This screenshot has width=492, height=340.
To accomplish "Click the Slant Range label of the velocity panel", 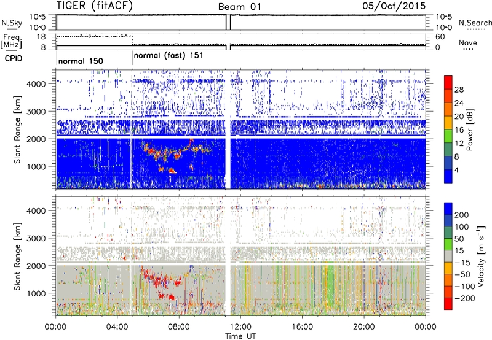I will (17, 256).
